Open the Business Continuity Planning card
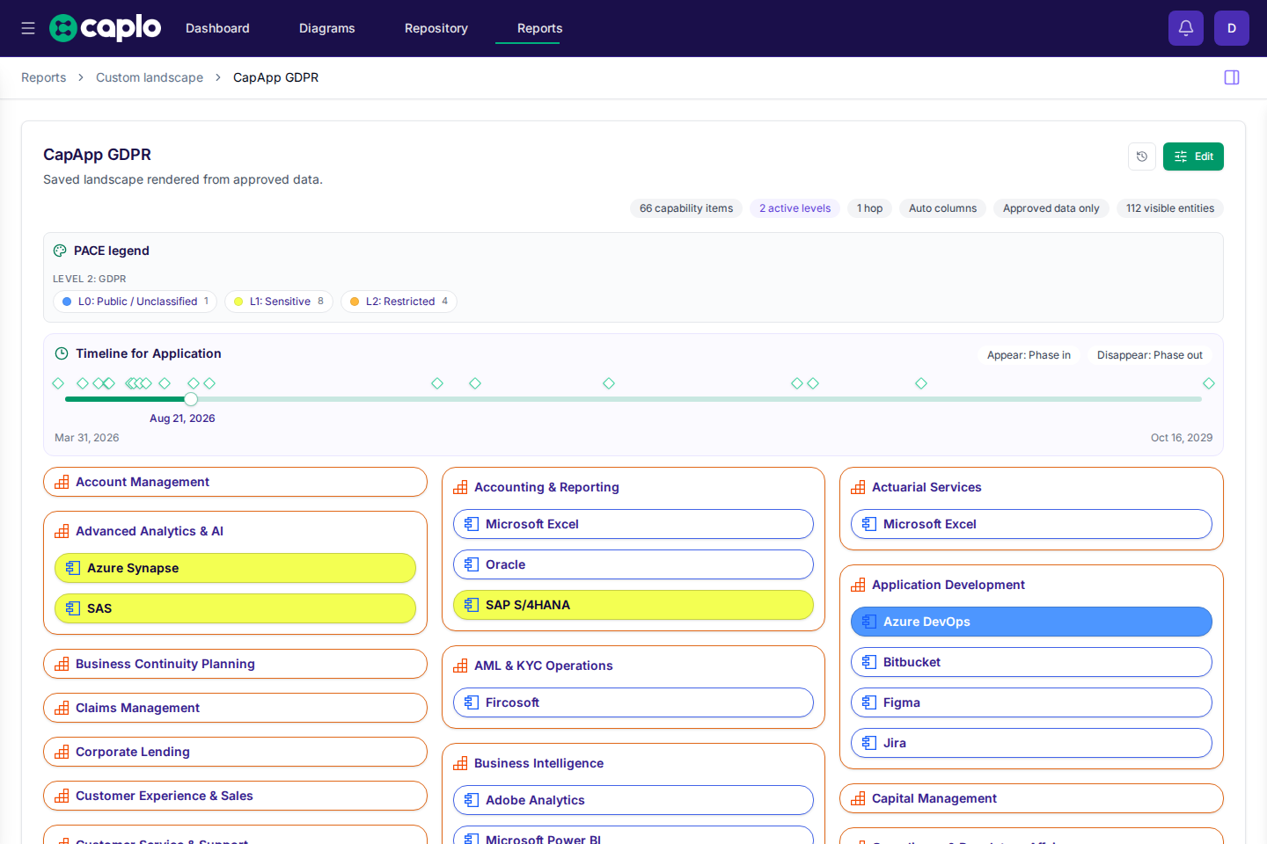Image resolution: width=1267 pixels, height=844 pixels. 235,664
